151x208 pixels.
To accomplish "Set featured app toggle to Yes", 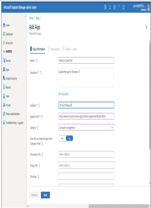I will click(x=62, y=139).
